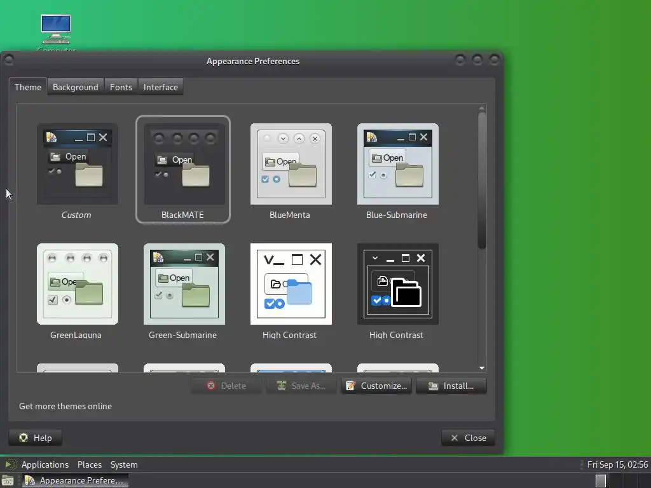Open the System menu

pos(124,464)
